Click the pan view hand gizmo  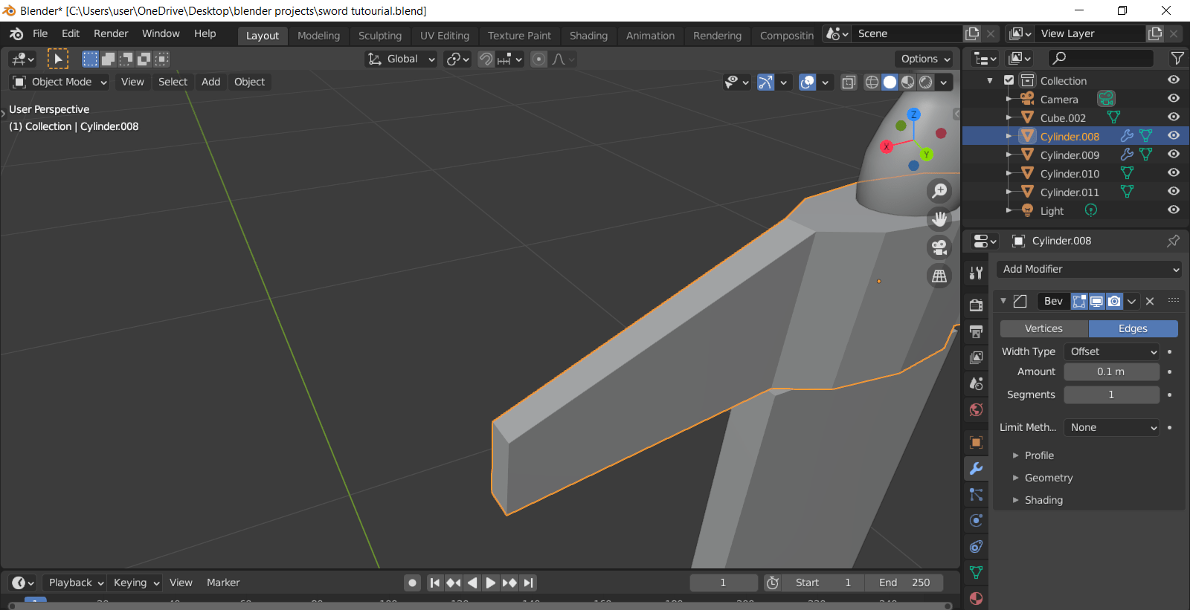coord(940,219)
